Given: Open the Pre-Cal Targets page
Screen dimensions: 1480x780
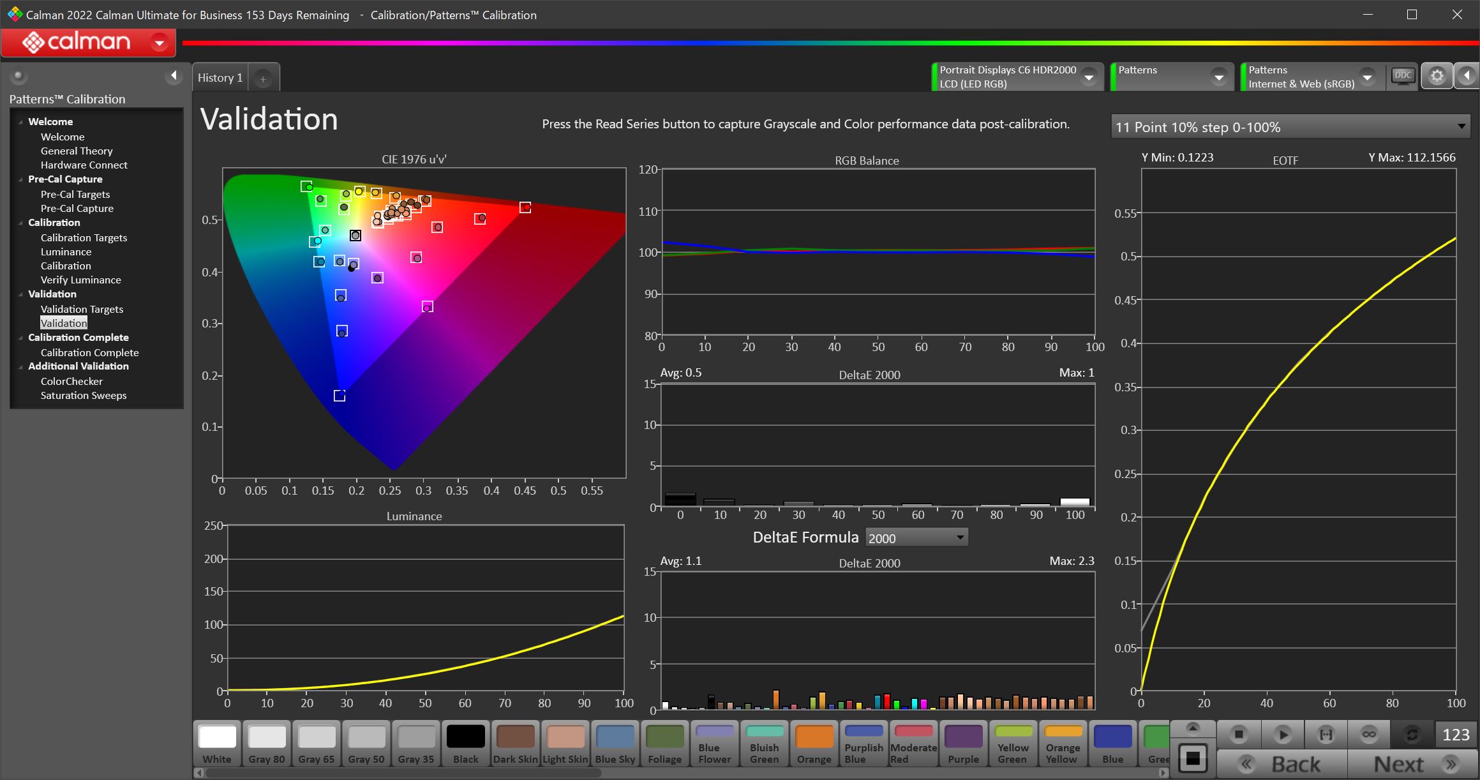Looking at the screenshot, I should (x=75, y=195).
